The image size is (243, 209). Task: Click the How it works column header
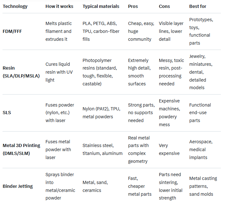point(59,6)
